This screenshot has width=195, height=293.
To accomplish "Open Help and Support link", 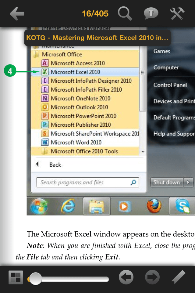I will click(x=174, y=134).
